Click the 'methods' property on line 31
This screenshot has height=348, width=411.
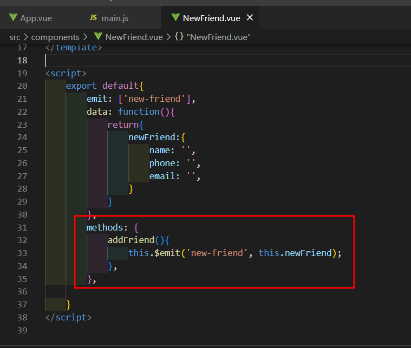point(105,227)
